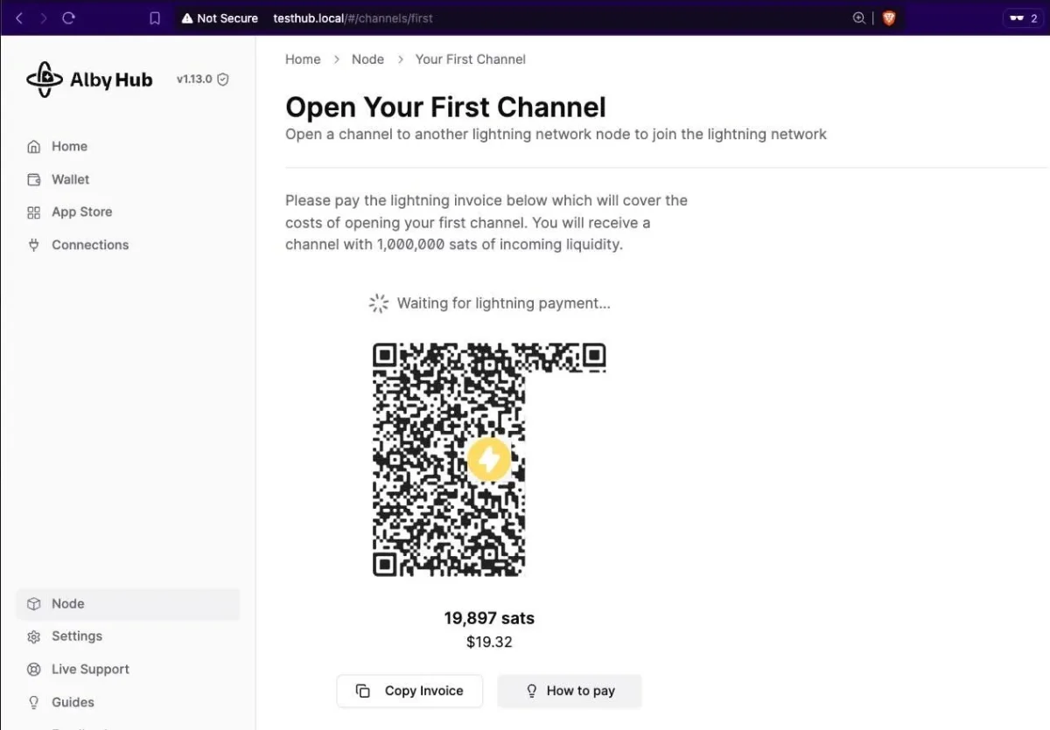Click the copy icon on Copy Invoice
The width and height of the screenshot is (1050, 730).
[363, 691]
